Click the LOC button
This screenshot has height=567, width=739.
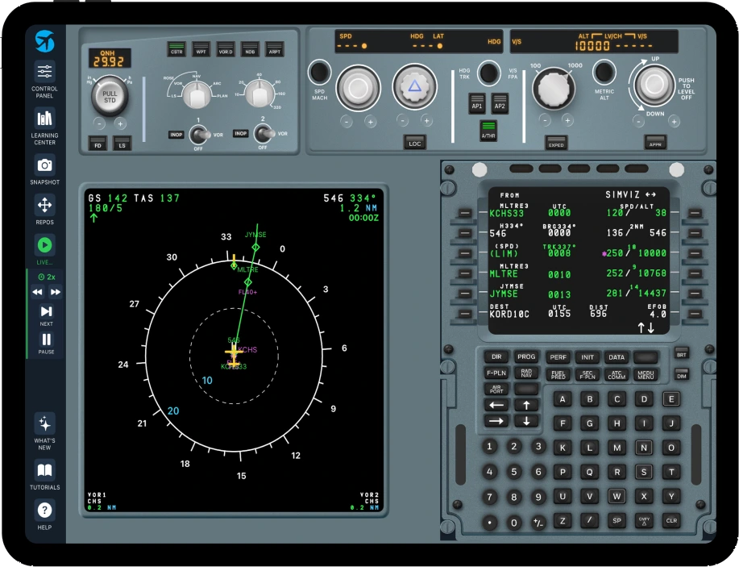415,142
